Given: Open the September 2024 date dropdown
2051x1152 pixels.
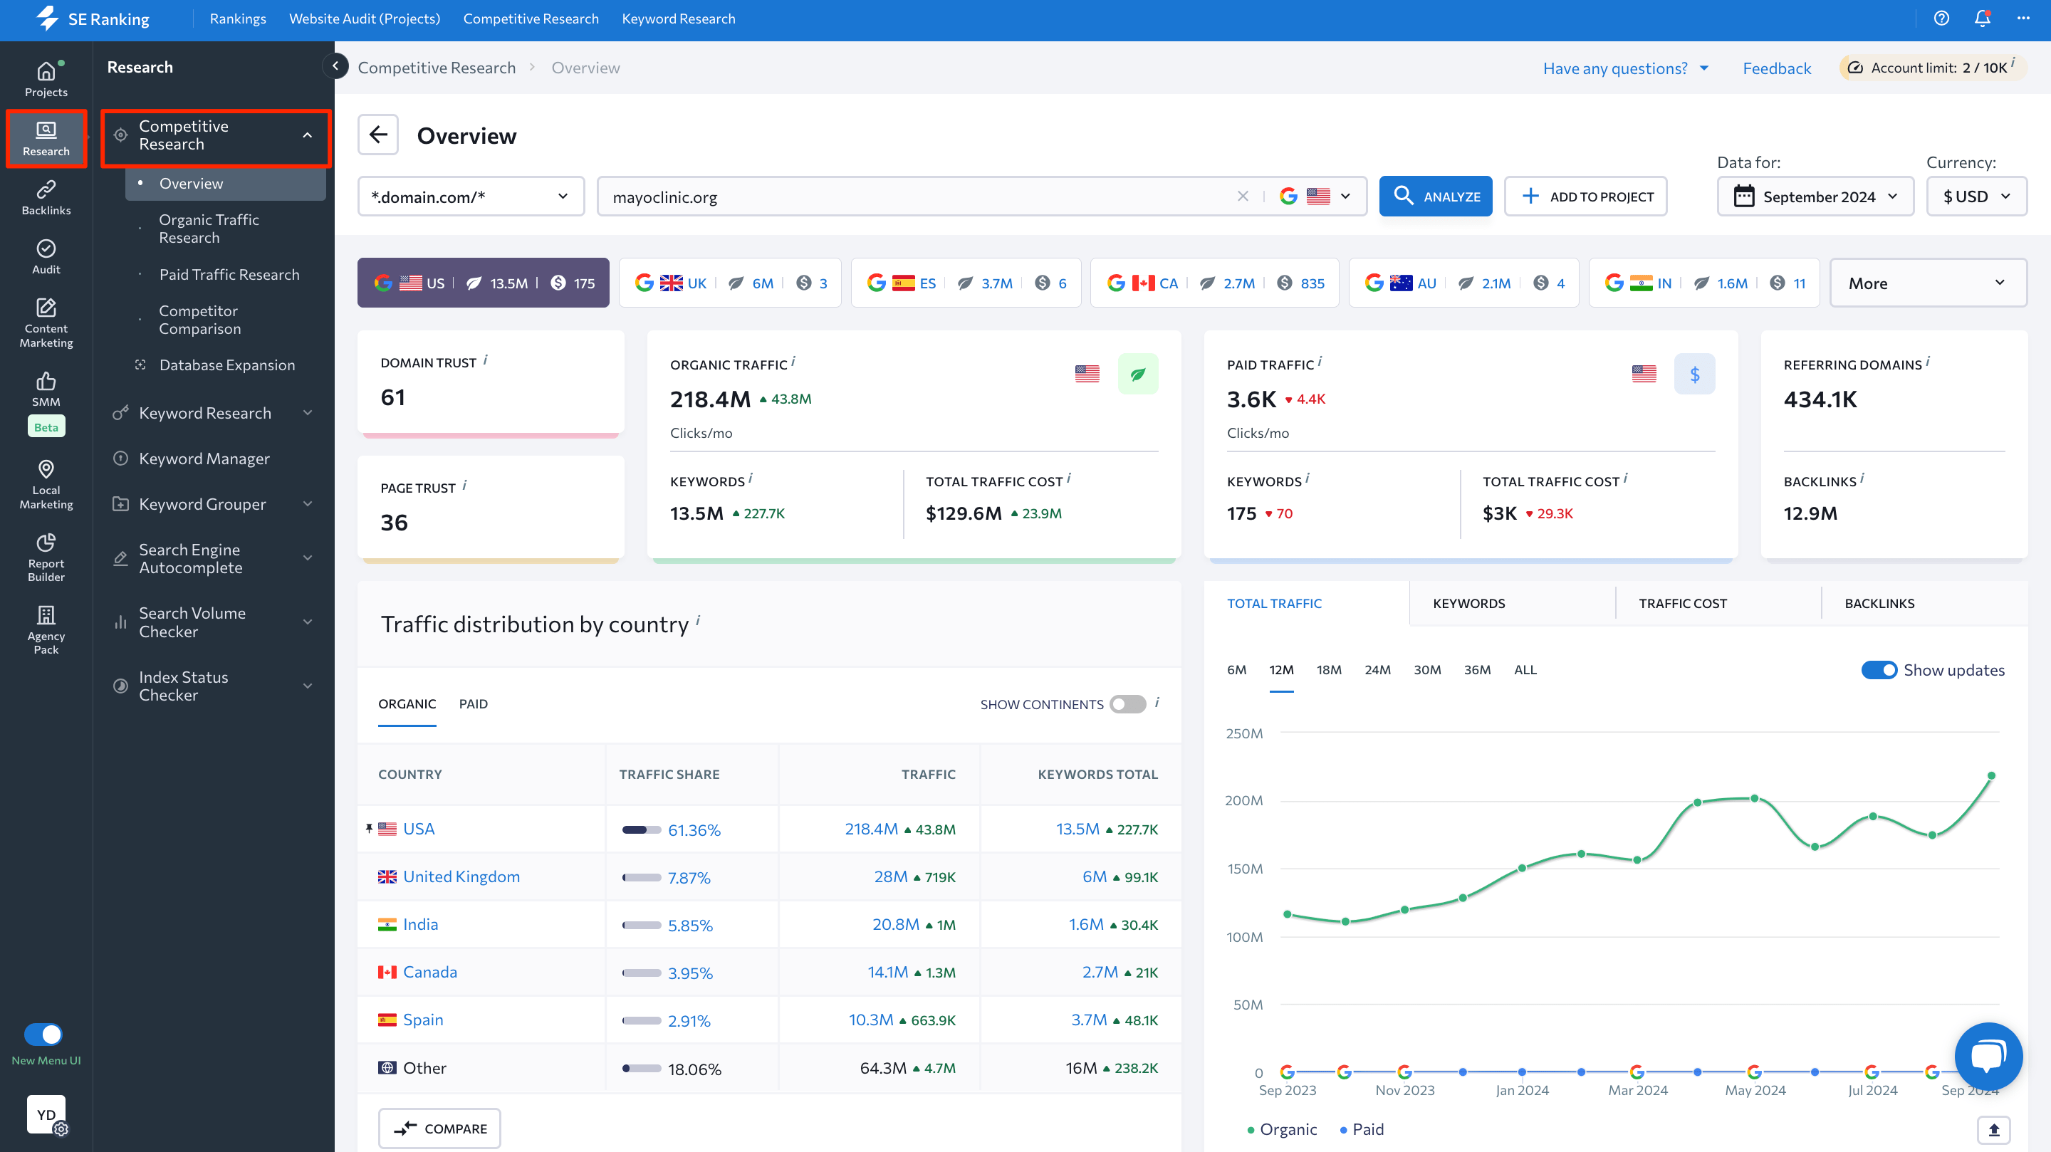Looking at the screenshot, I should pos(1817,196).
